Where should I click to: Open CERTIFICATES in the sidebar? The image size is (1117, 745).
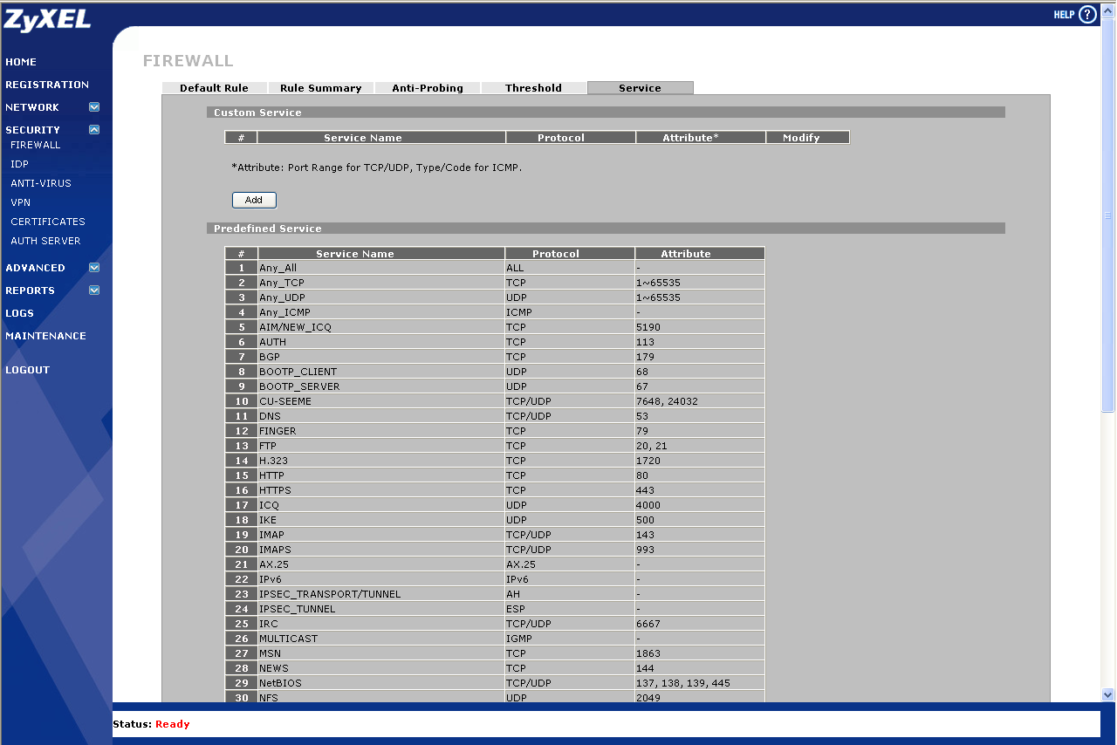click(x=48, y=222)
